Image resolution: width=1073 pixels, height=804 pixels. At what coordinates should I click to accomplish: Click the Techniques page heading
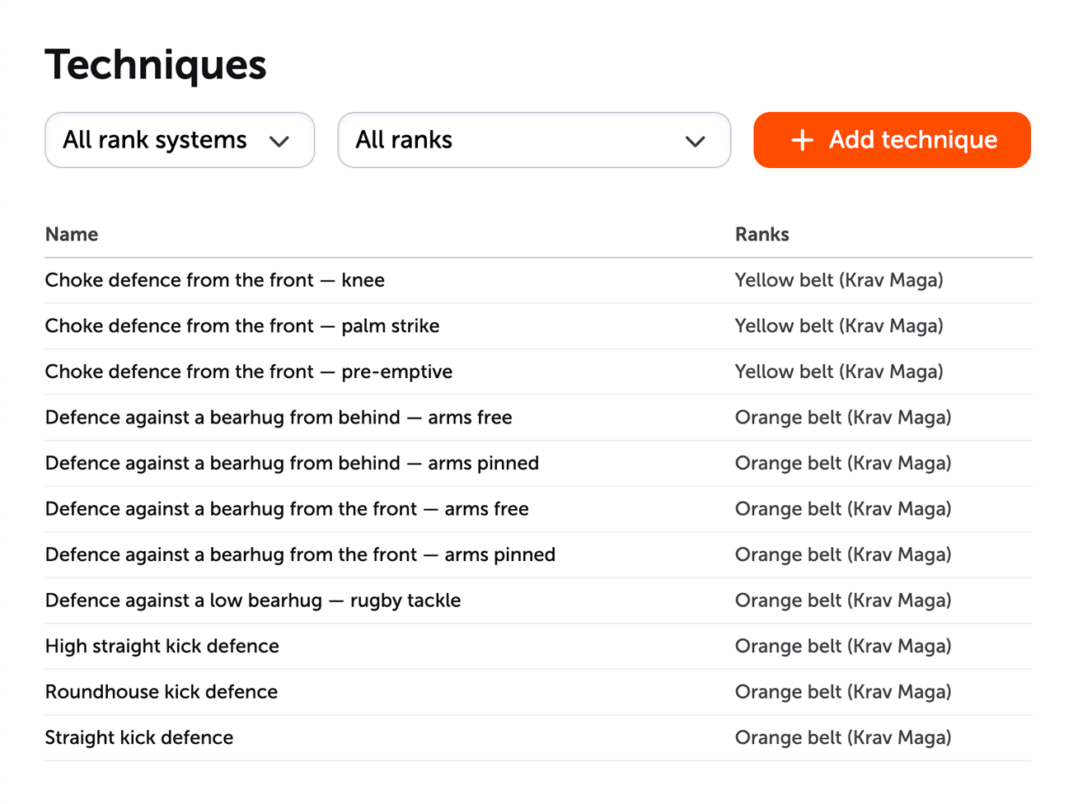(x=156, y=65)
